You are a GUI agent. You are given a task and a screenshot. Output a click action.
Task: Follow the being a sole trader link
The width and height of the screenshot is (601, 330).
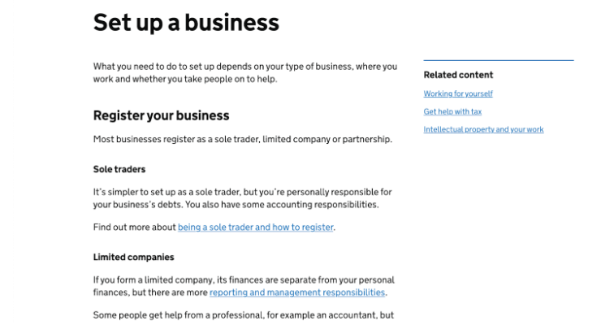pos(255,228)
